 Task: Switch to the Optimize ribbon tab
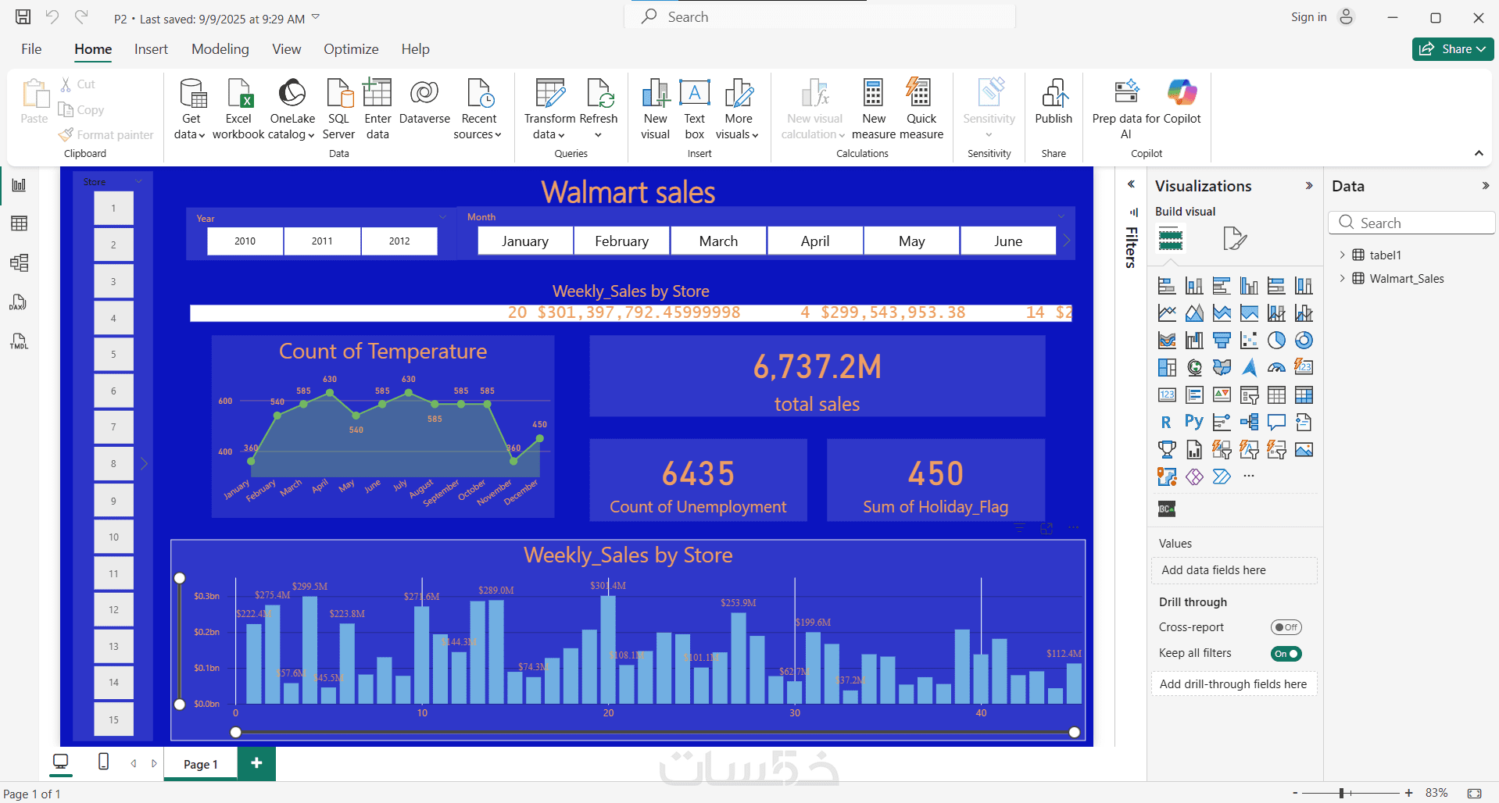point(351,49)
